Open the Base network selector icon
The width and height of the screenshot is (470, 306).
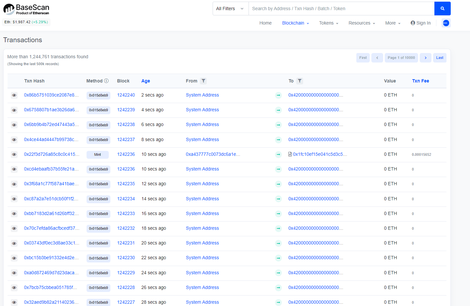[x=446, y=23]
